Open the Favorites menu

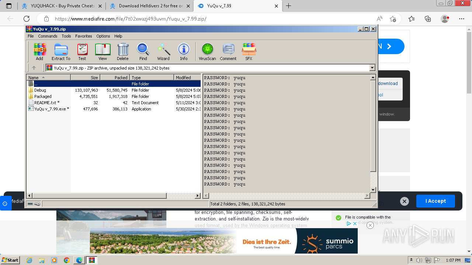coord(84,36)
